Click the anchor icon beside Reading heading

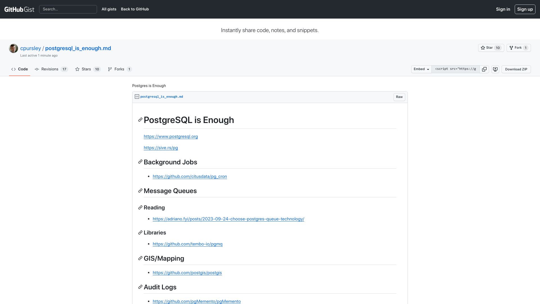[x=140, y=208]
